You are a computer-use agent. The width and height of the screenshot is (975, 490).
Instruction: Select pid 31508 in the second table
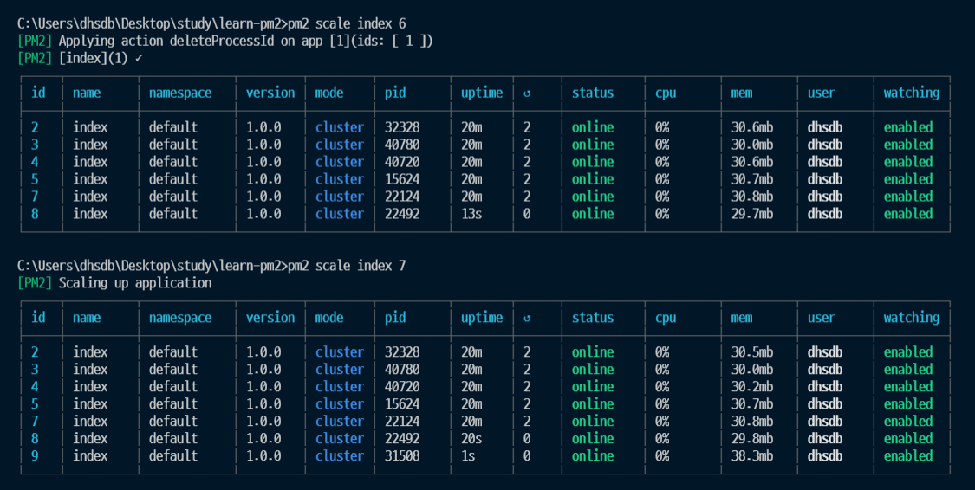401,456
